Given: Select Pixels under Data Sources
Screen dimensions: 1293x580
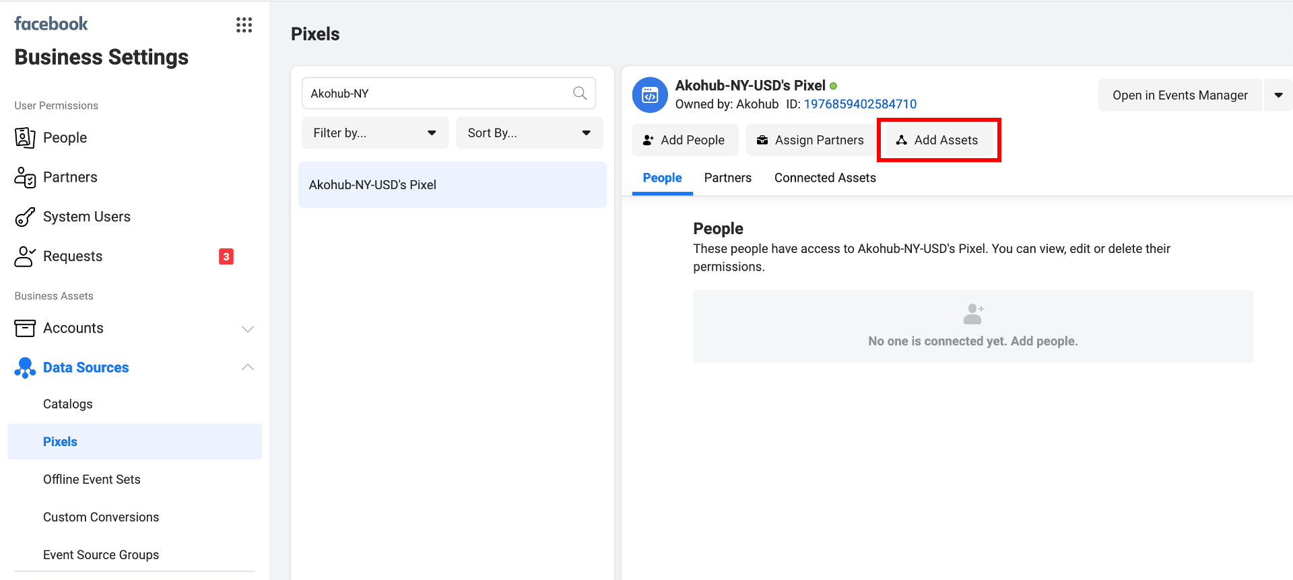Looking at the screenshot, I should pos(135,441).
